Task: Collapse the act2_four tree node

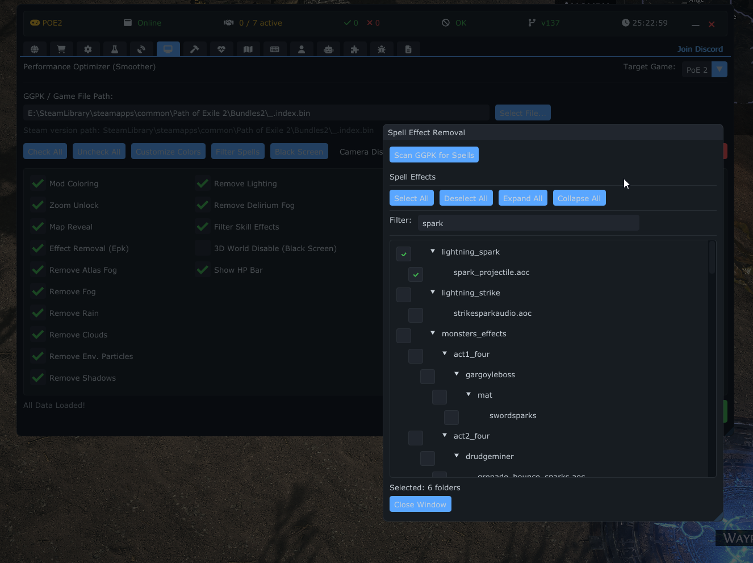Action: coord(445,435)
